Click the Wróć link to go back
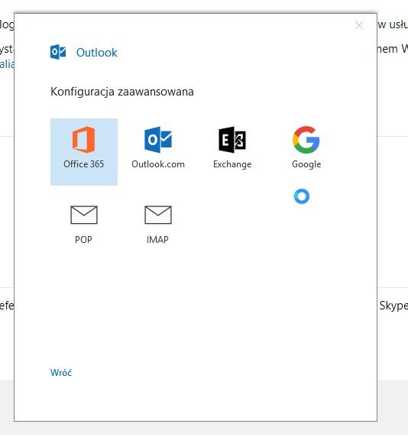This screenshot has width=408, height=437. pyautogui.click(x=61, y=372)
